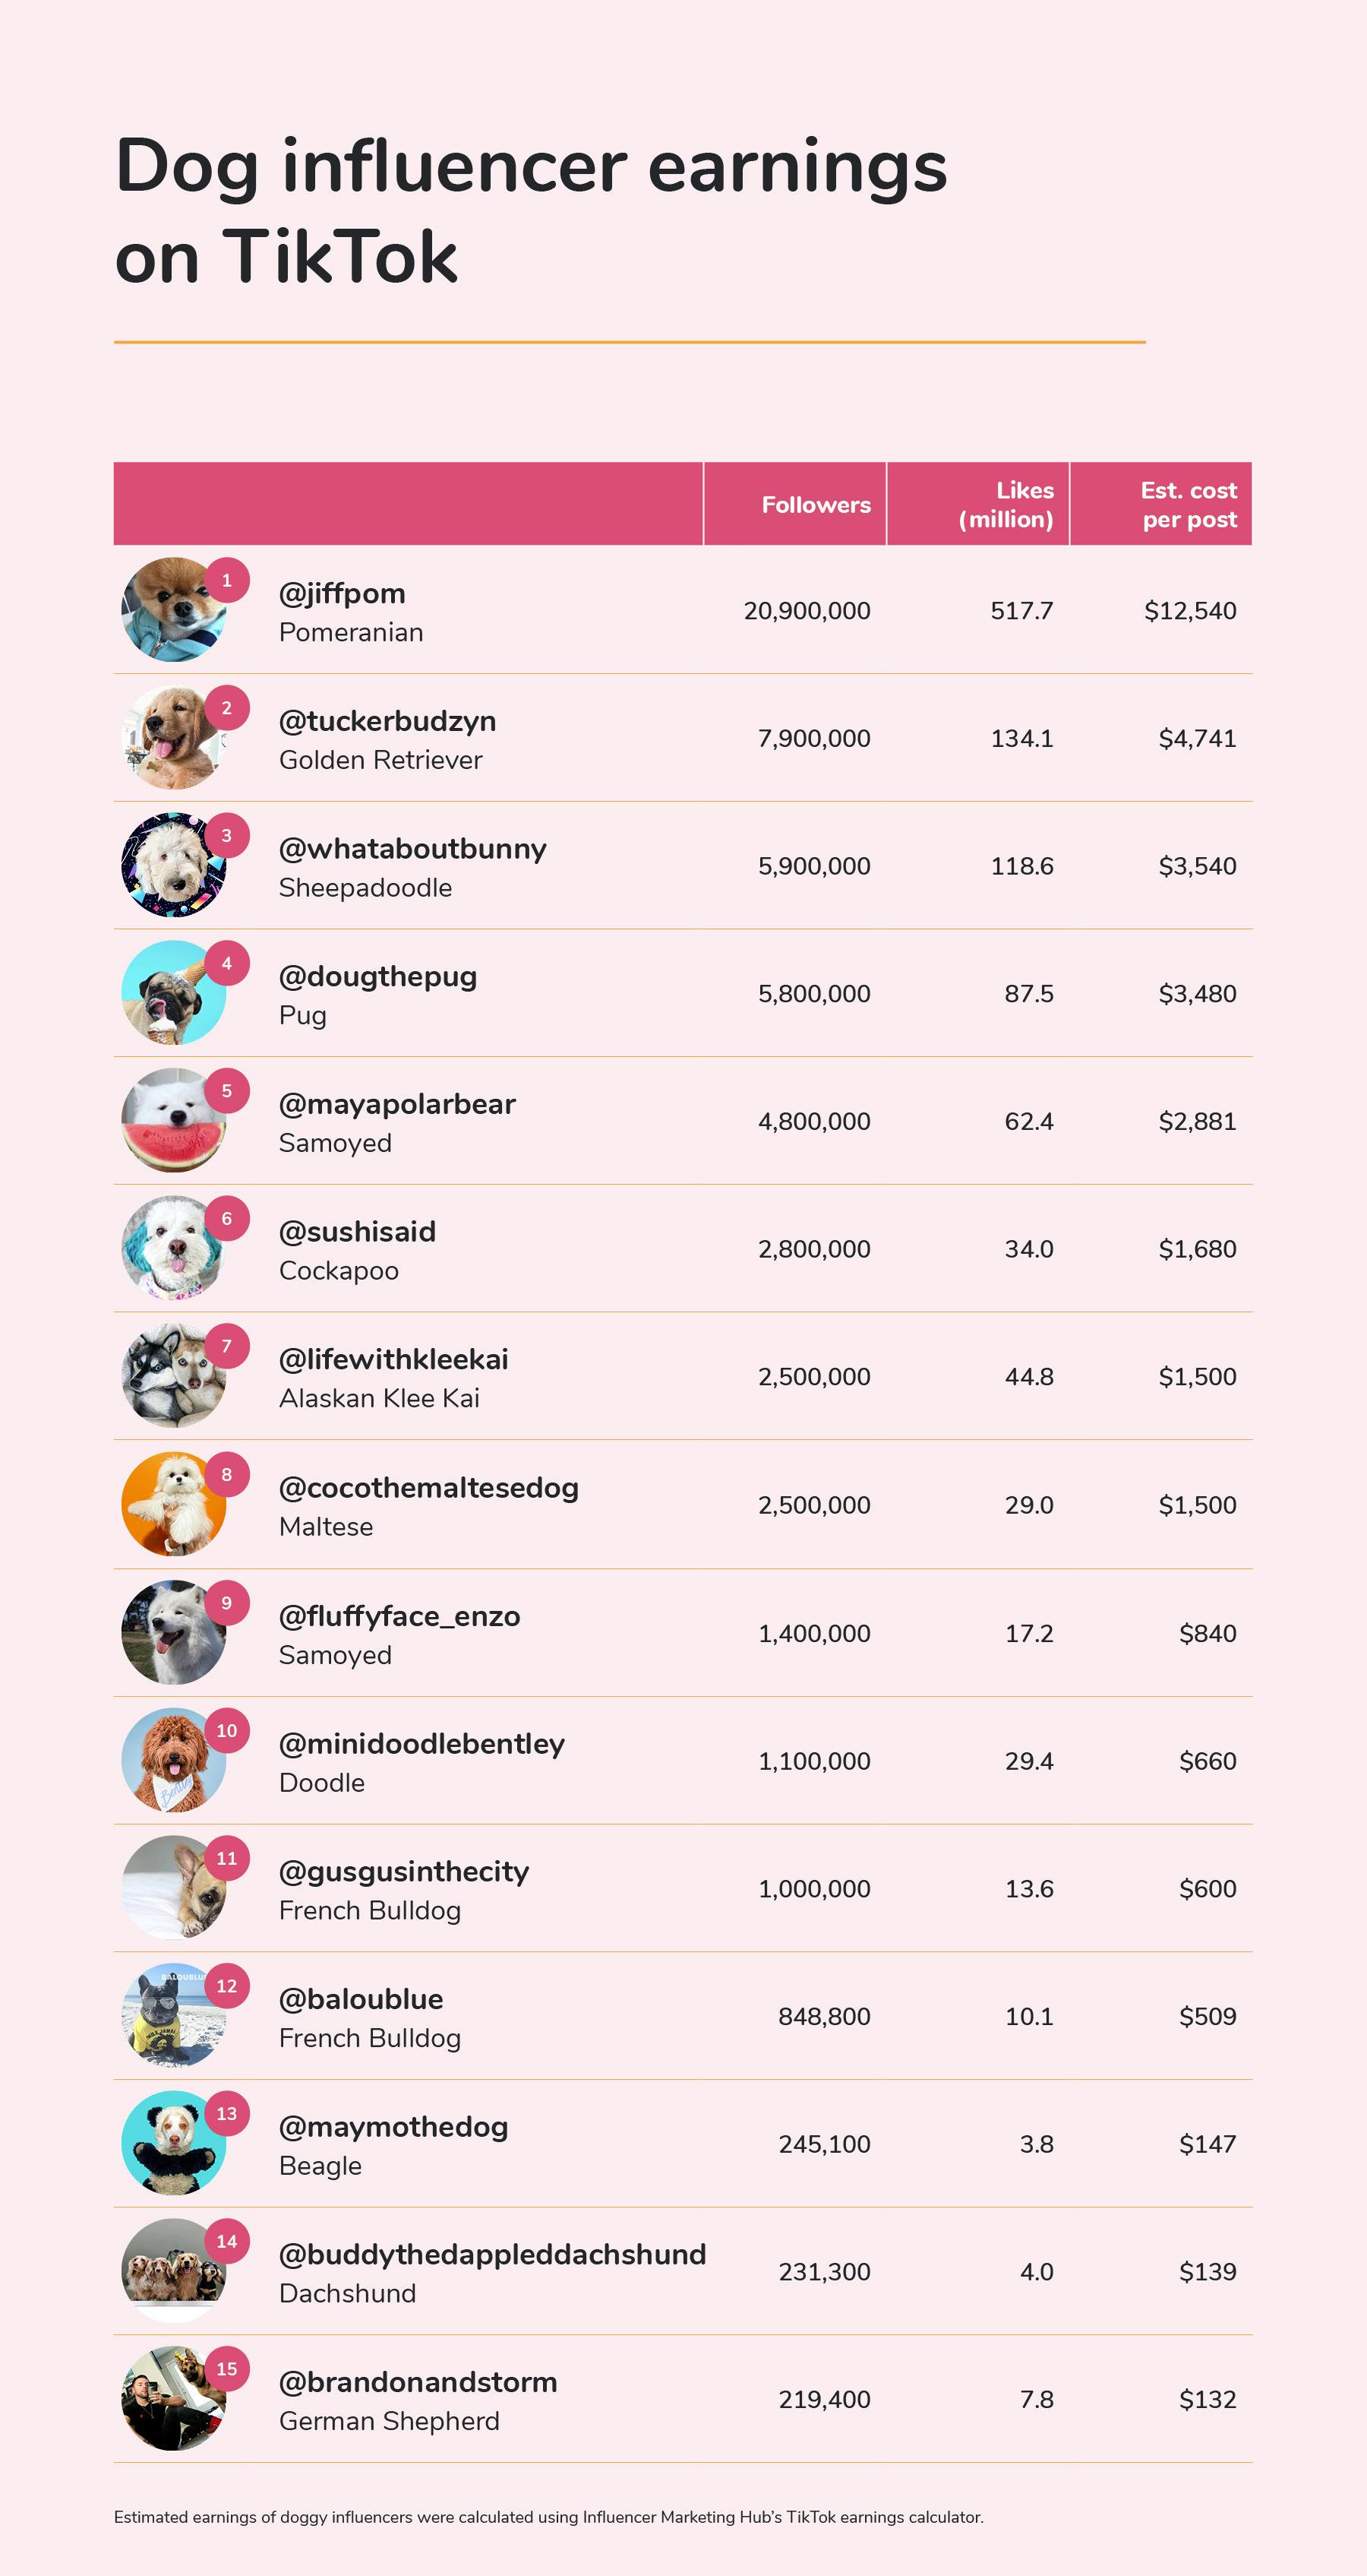
Task: Click the @whataboutbunny Sheepadoodle avatar
Action: tap(172, 866)
